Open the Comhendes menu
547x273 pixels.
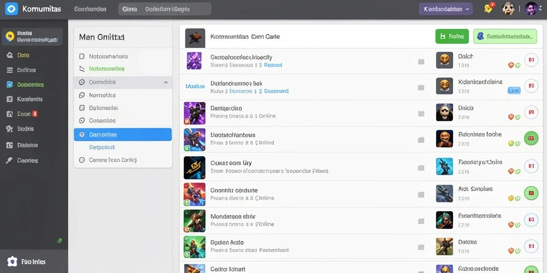(90, 9)
